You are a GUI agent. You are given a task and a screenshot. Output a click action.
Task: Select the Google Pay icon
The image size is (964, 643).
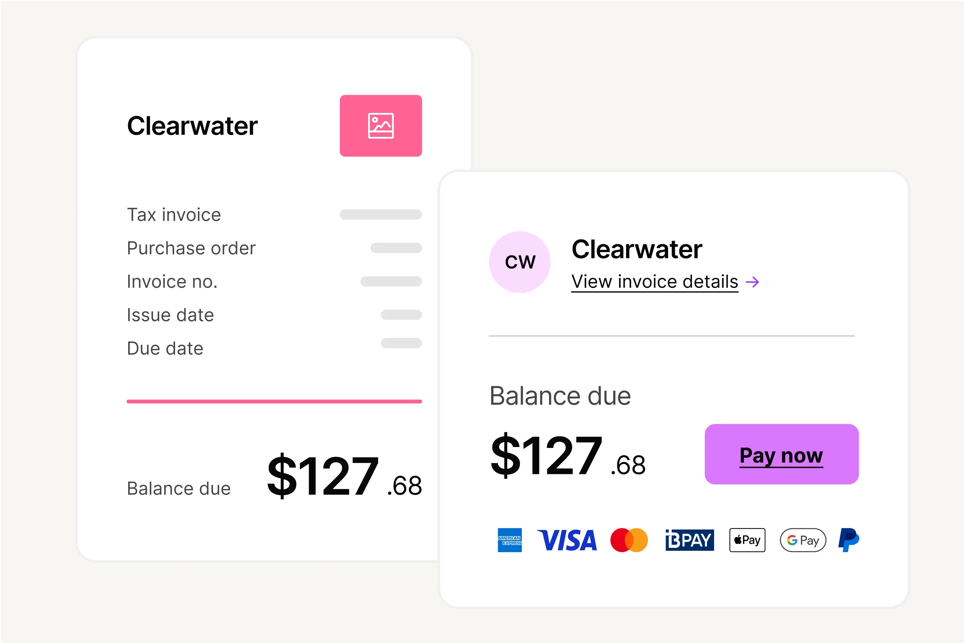tap(802, 540)
